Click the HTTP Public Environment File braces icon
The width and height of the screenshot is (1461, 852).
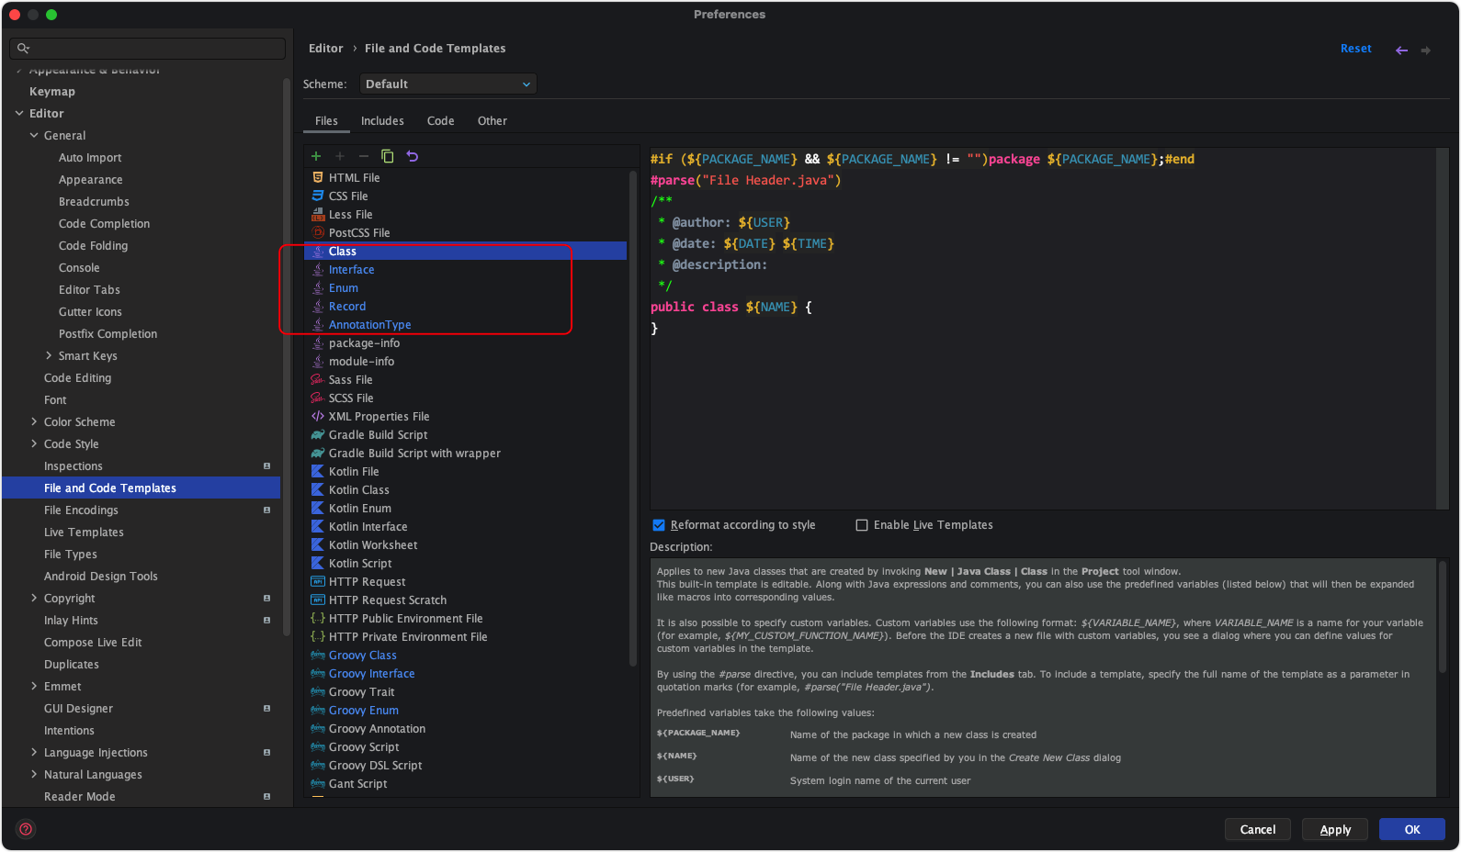tap(318, 618)
